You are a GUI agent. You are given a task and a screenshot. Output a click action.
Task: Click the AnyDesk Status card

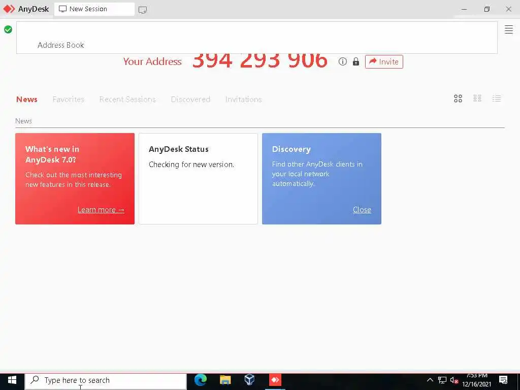point(198,179)
